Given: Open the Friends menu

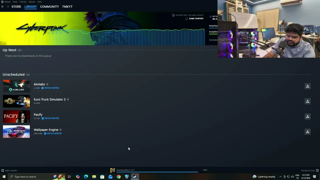Looking at the screenshot, I should 23,2.
